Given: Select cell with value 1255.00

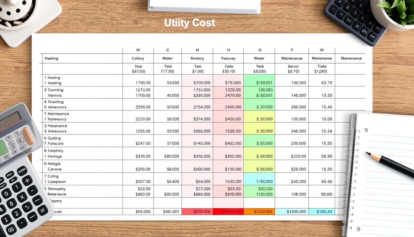Looking at the screenshot, I should [x=143, y=131].
